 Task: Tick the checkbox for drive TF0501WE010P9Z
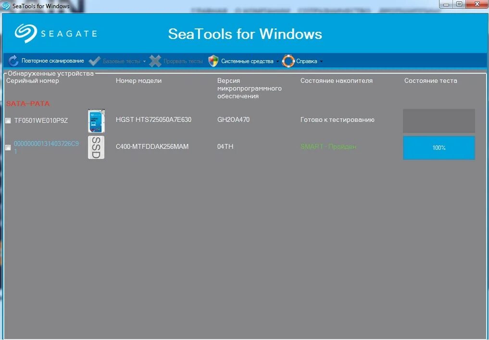click(x=8, y=121)
